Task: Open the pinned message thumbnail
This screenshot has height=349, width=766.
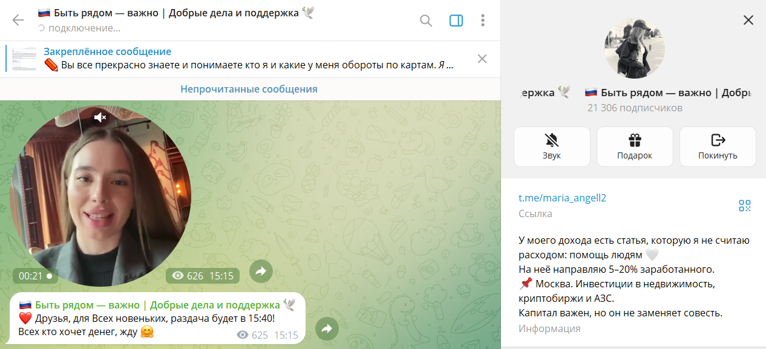Action: (24, 59)
